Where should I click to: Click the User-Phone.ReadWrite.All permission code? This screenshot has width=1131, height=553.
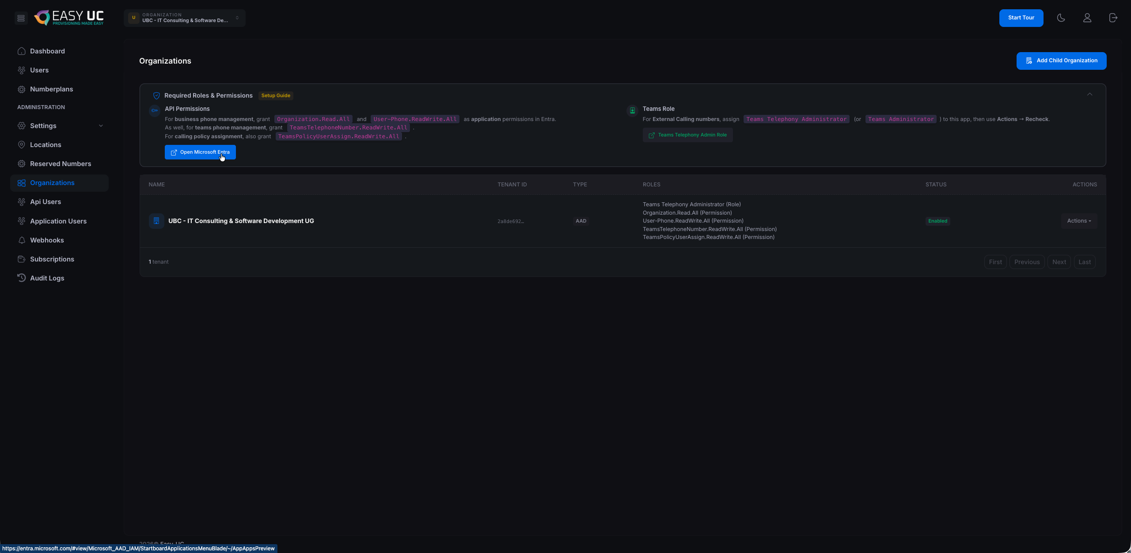click(415, 119)
